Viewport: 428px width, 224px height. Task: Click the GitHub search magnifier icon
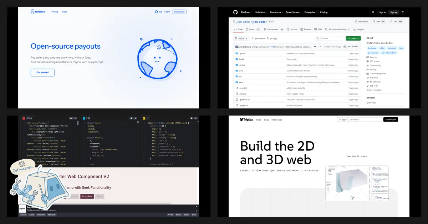373,12
